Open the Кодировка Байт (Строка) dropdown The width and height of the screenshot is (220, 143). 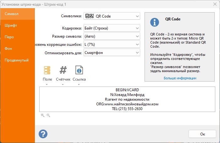(x=112, y=28)
